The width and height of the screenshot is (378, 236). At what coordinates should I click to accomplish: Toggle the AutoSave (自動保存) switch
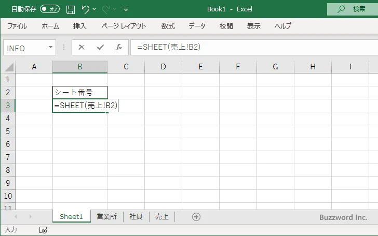50,9
